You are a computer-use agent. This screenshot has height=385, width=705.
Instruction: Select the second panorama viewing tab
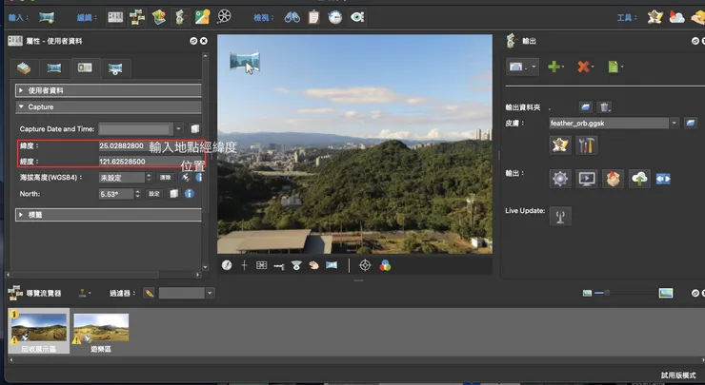pos(54,67)
